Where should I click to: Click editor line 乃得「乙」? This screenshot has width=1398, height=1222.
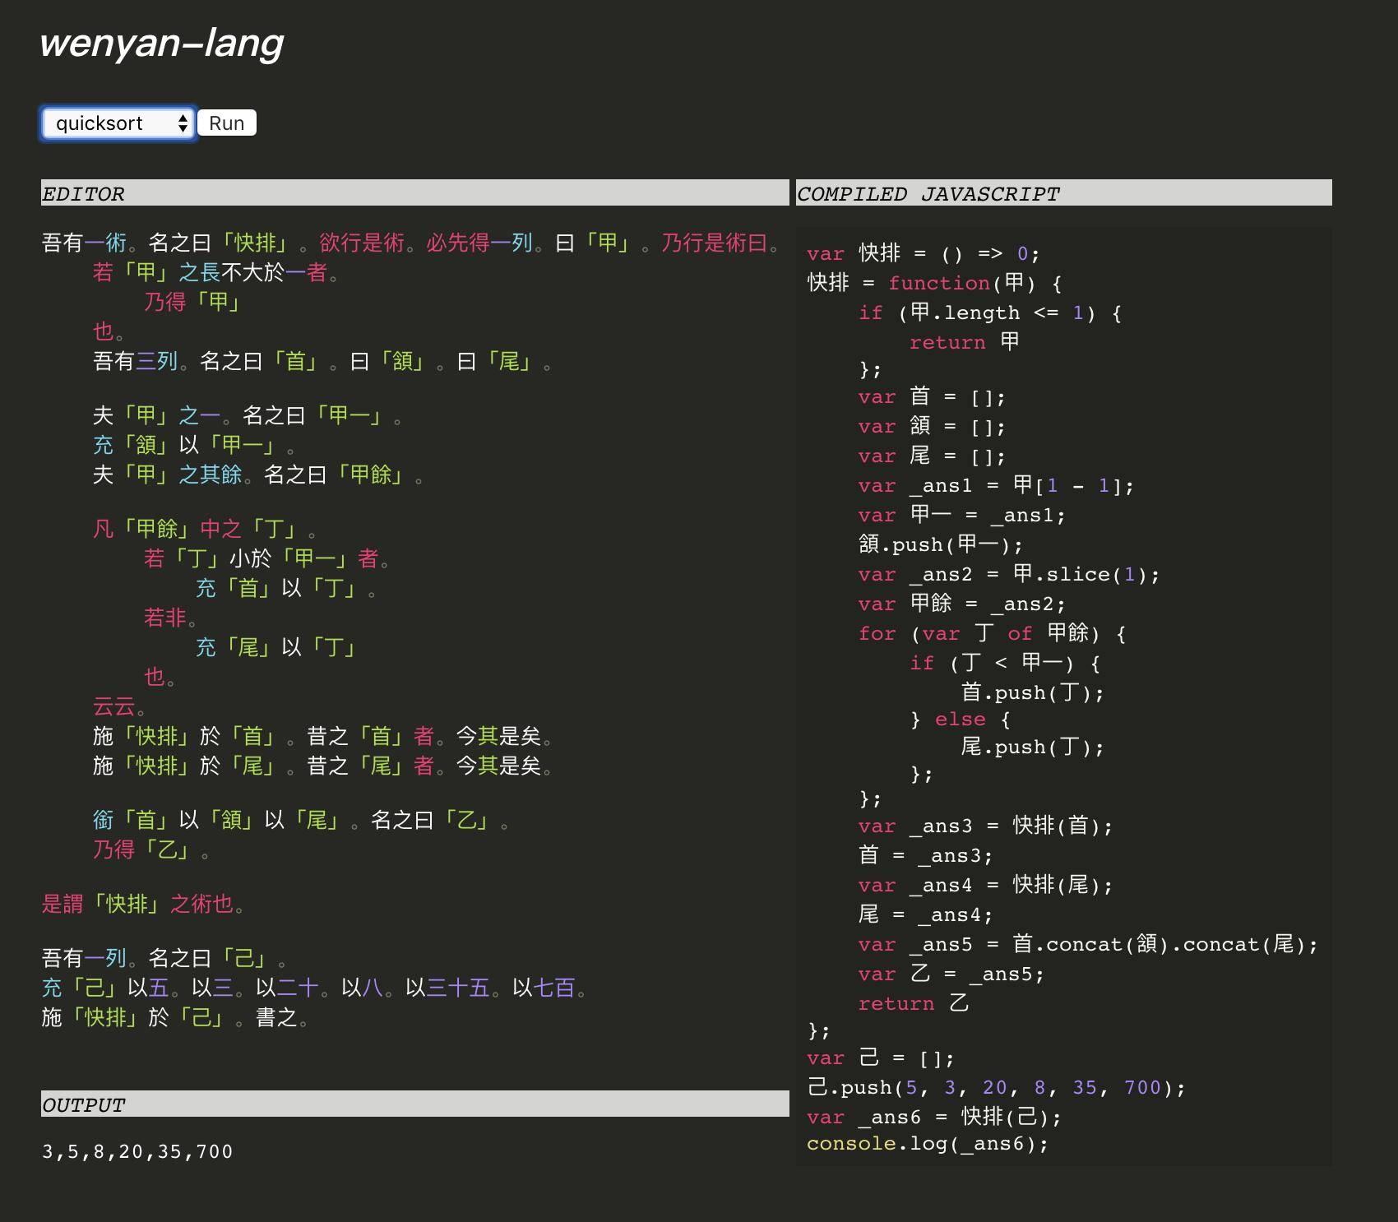150,849
